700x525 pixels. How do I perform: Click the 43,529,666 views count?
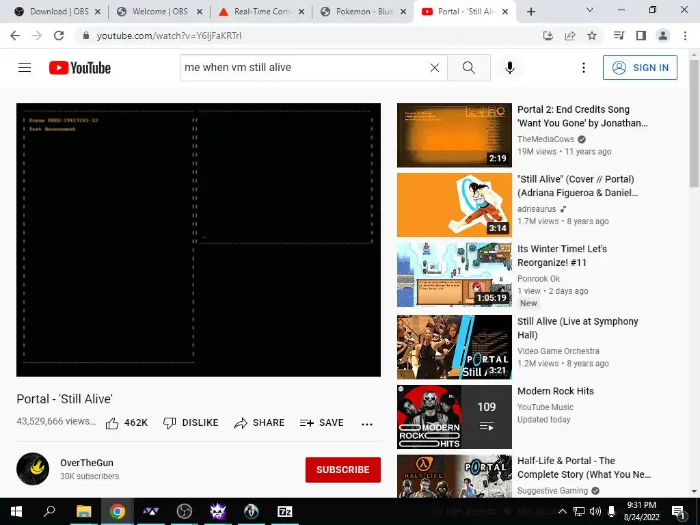pyautogui.click(x=56, y=421)
